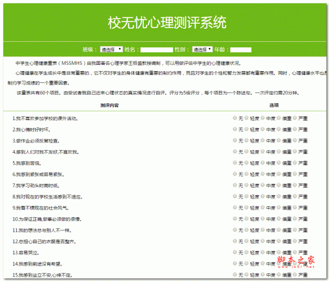Select 严重 for question 12

point(295,241)
